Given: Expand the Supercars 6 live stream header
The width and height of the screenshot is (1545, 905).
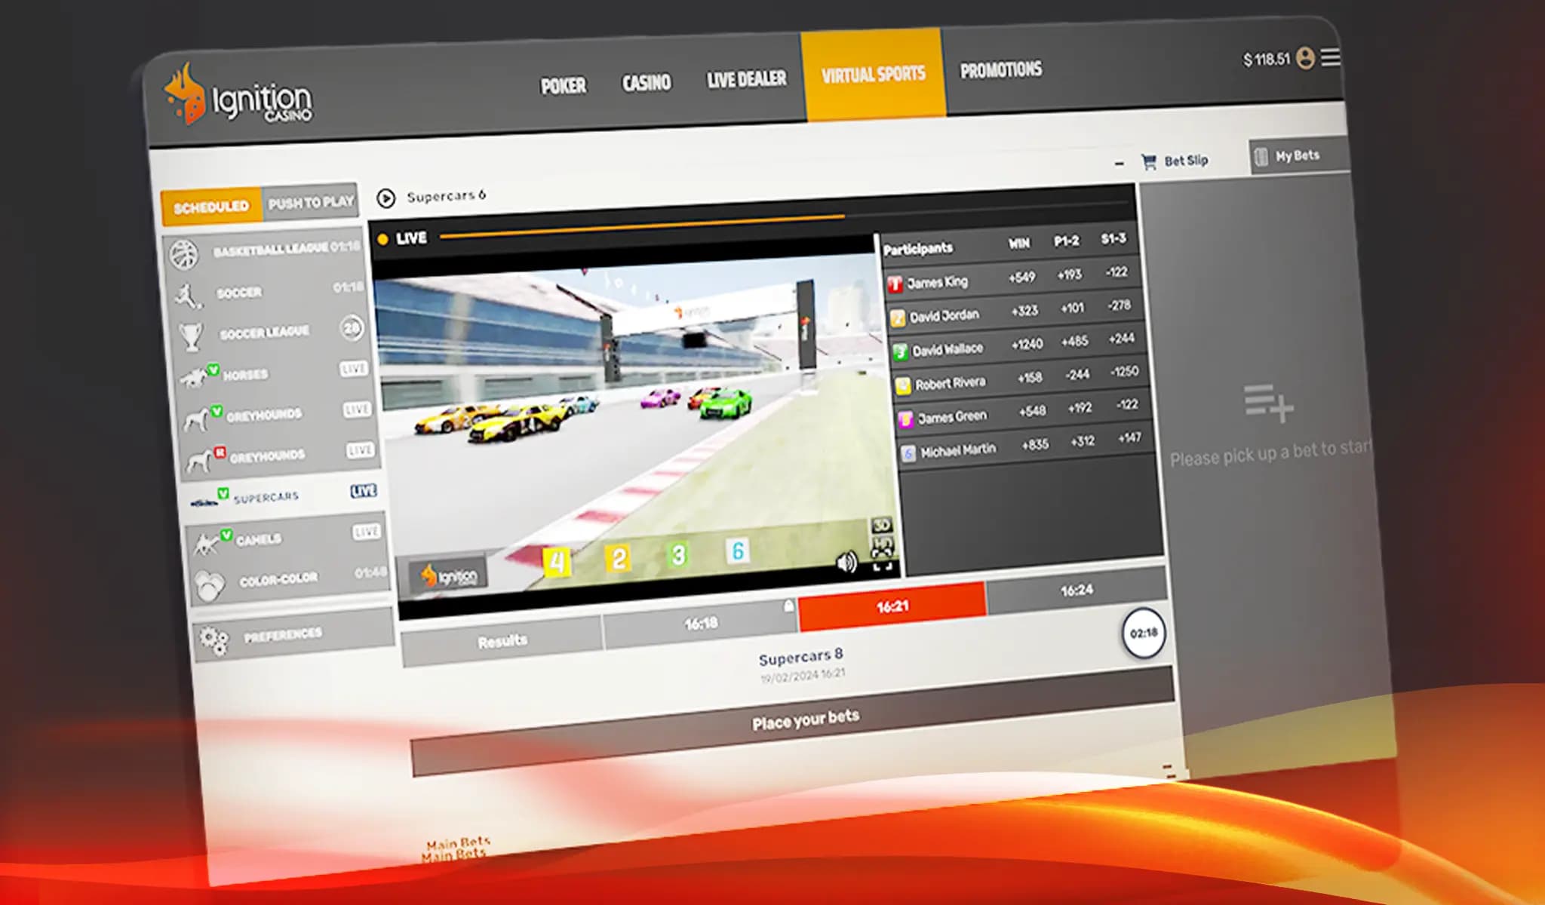Looking at the screenshot, I should [386, 198].
